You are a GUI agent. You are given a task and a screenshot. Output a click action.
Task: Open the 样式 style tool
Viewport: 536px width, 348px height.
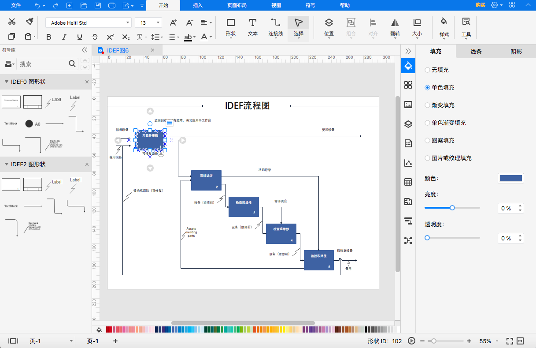click(444, 28)
